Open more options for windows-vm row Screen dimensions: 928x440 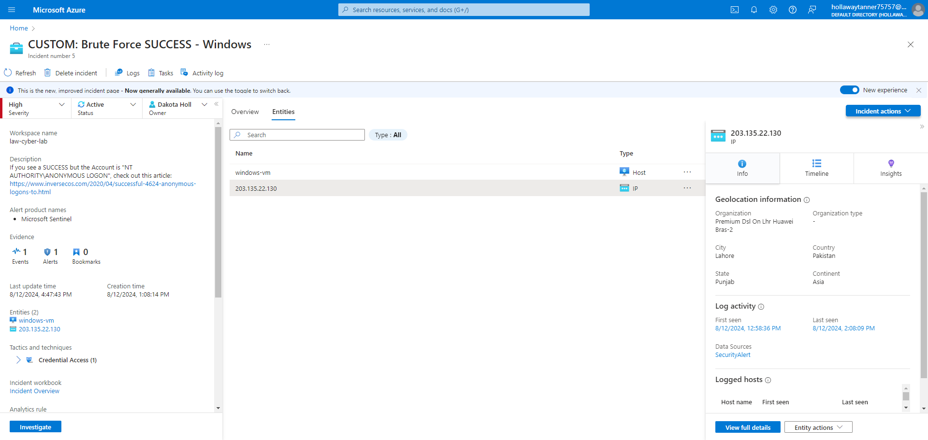point(687,172)
